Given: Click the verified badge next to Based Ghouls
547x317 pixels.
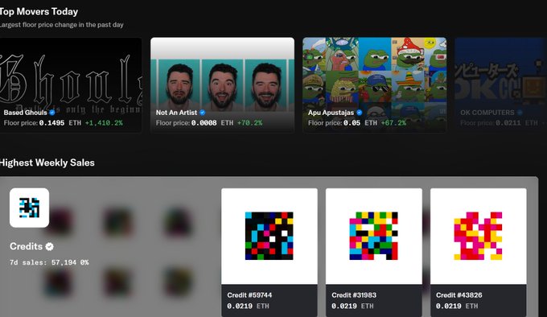Looking at the screenshot, I should tap(52, 113).
